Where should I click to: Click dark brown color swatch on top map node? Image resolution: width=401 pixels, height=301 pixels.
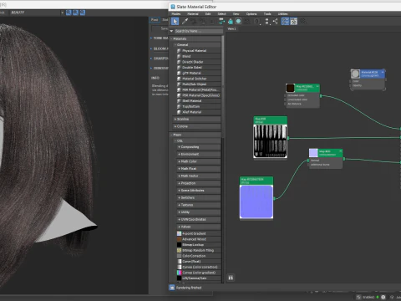pyautogui.click(x=290, y=88)
